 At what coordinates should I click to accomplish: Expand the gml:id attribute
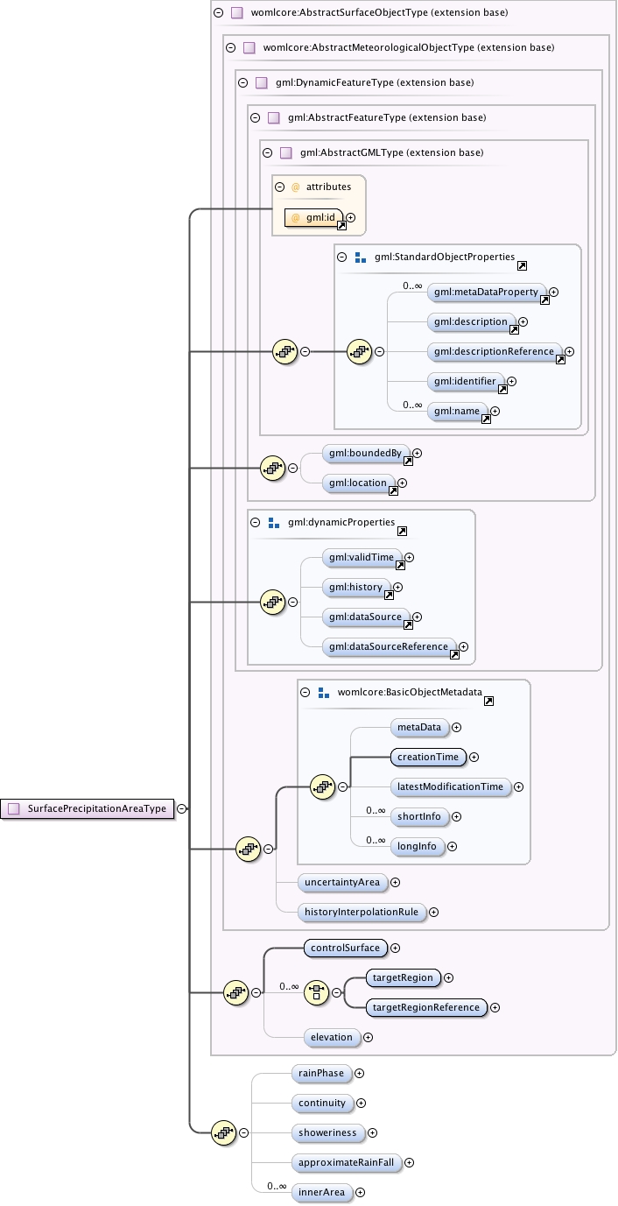click(351, 217)
